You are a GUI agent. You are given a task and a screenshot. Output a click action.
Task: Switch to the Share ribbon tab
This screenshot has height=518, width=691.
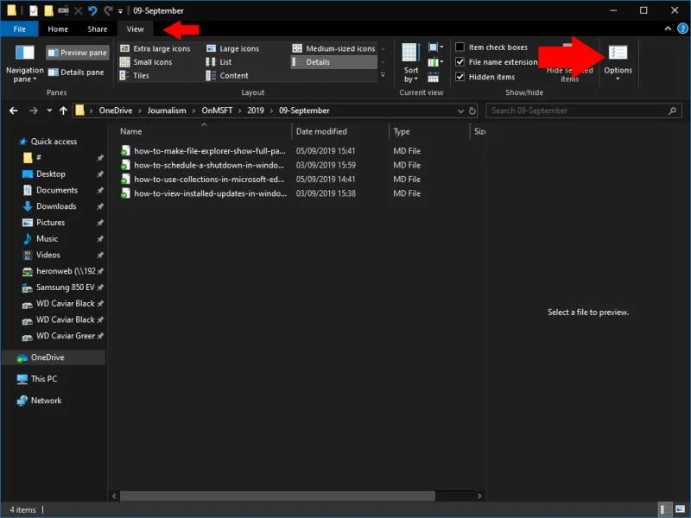pos(98,29)
